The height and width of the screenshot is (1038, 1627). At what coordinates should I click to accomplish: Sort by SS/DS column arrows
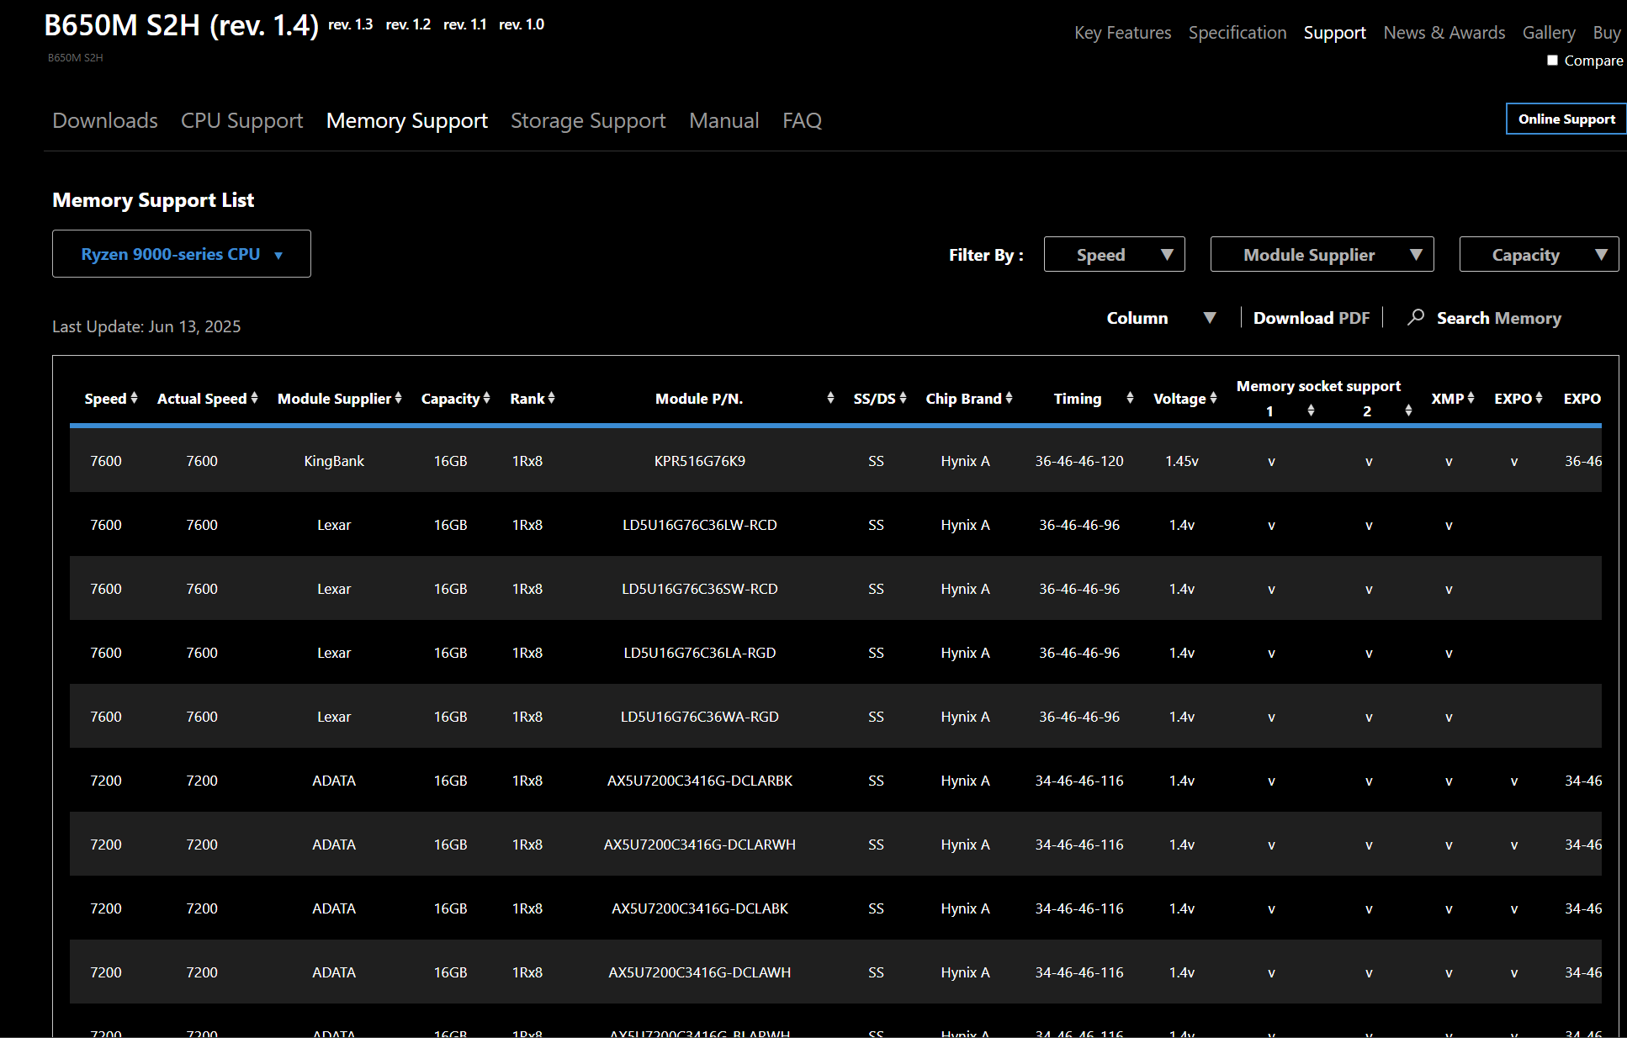click(903, 399)
